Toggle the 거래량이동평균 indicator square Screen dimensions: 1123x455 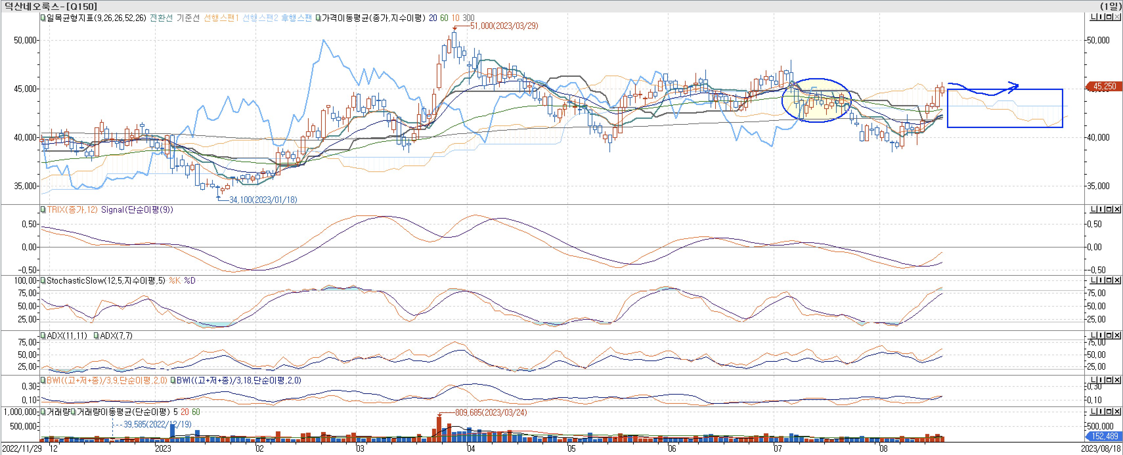click(74, 412)
